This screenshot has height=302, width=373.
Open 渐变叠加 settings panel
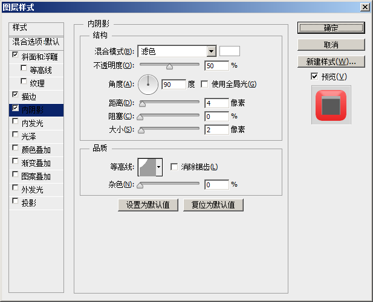pos(36,163)
